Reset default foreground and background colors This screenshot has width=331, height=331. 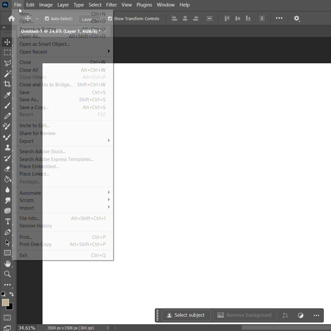(x=3, y=294)
